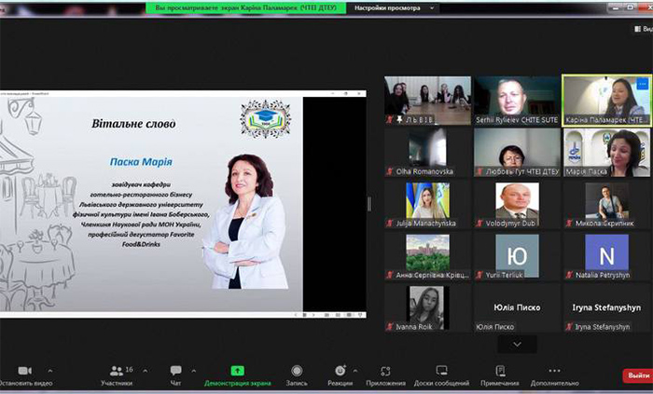Click the Вид view button at top right
Viewport: 653px width, 394px height.
(x=644, y=29)
